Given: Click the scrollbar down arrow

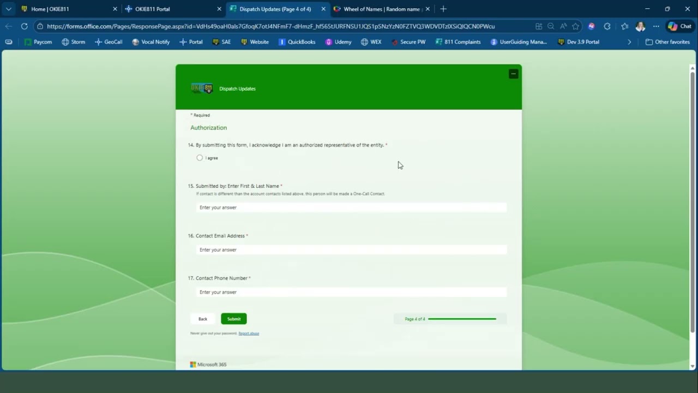Looking at the screenshot, I should 693,366.
